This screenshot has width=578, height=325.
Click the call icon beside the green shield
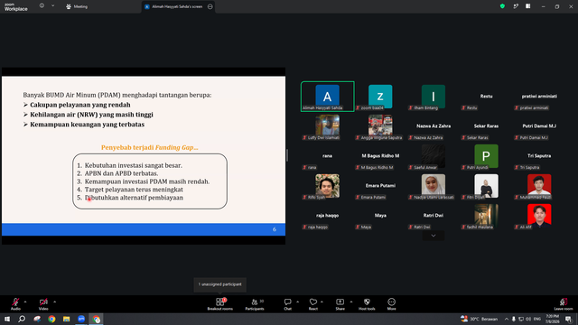pos(516,6)
